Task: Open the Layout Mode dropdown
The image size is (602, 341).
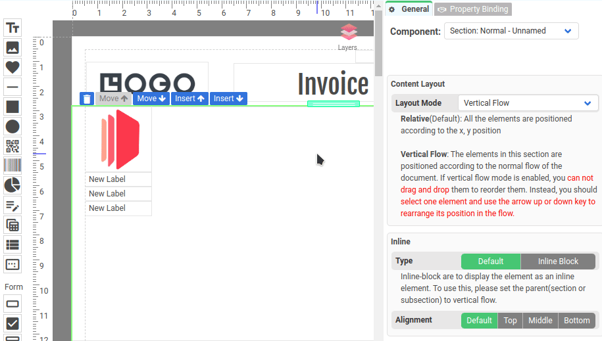Action: 528,103
